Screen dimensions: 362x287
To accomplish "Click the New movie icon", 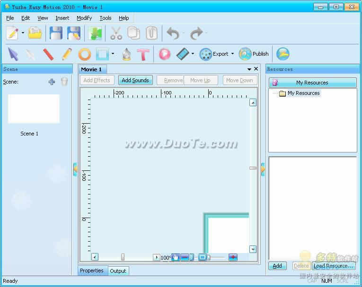I will [x=12, y=33].
